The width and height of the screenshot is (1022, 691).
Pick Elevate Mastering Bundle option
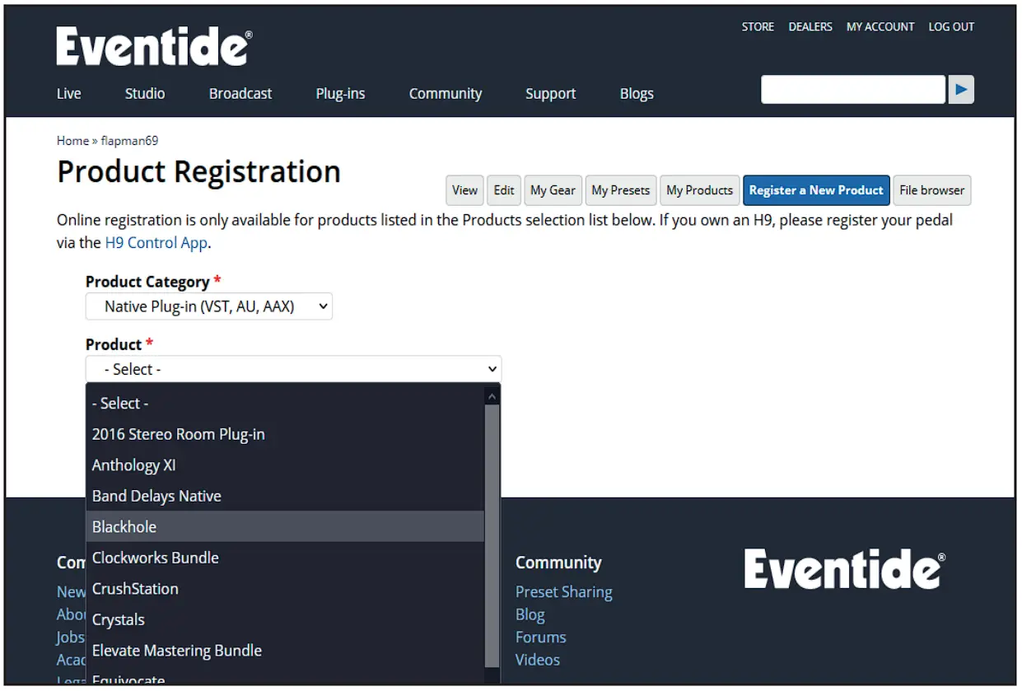click(176, 651)
